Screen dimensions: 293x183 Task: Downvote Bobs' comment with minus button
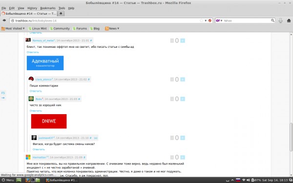[x=172, y=99]
